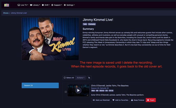Check the episode 24 selection checkbox
The width and height of the screenshot is (176, 108).
[66, 92]
